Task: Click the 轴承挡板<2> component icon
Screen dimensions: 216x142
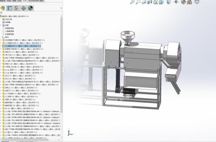Action: coord(4,105)
